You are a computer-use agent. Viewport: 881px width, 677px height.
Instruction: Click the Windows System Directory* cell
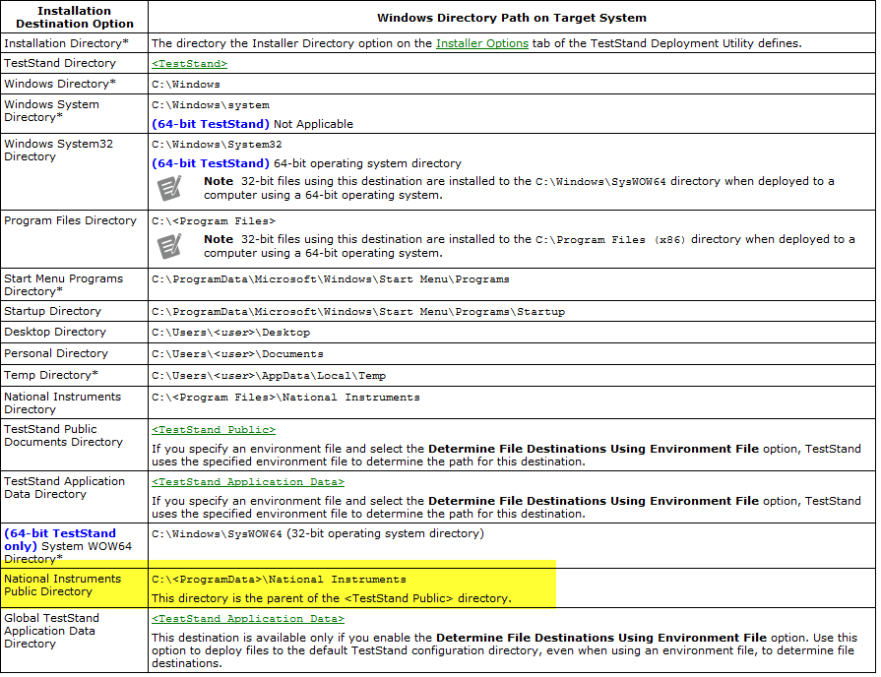[74, 113]
